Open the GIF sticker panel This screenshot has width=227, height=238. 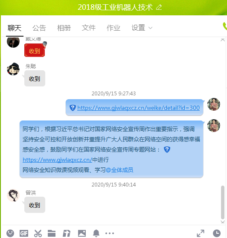[24, 233]
